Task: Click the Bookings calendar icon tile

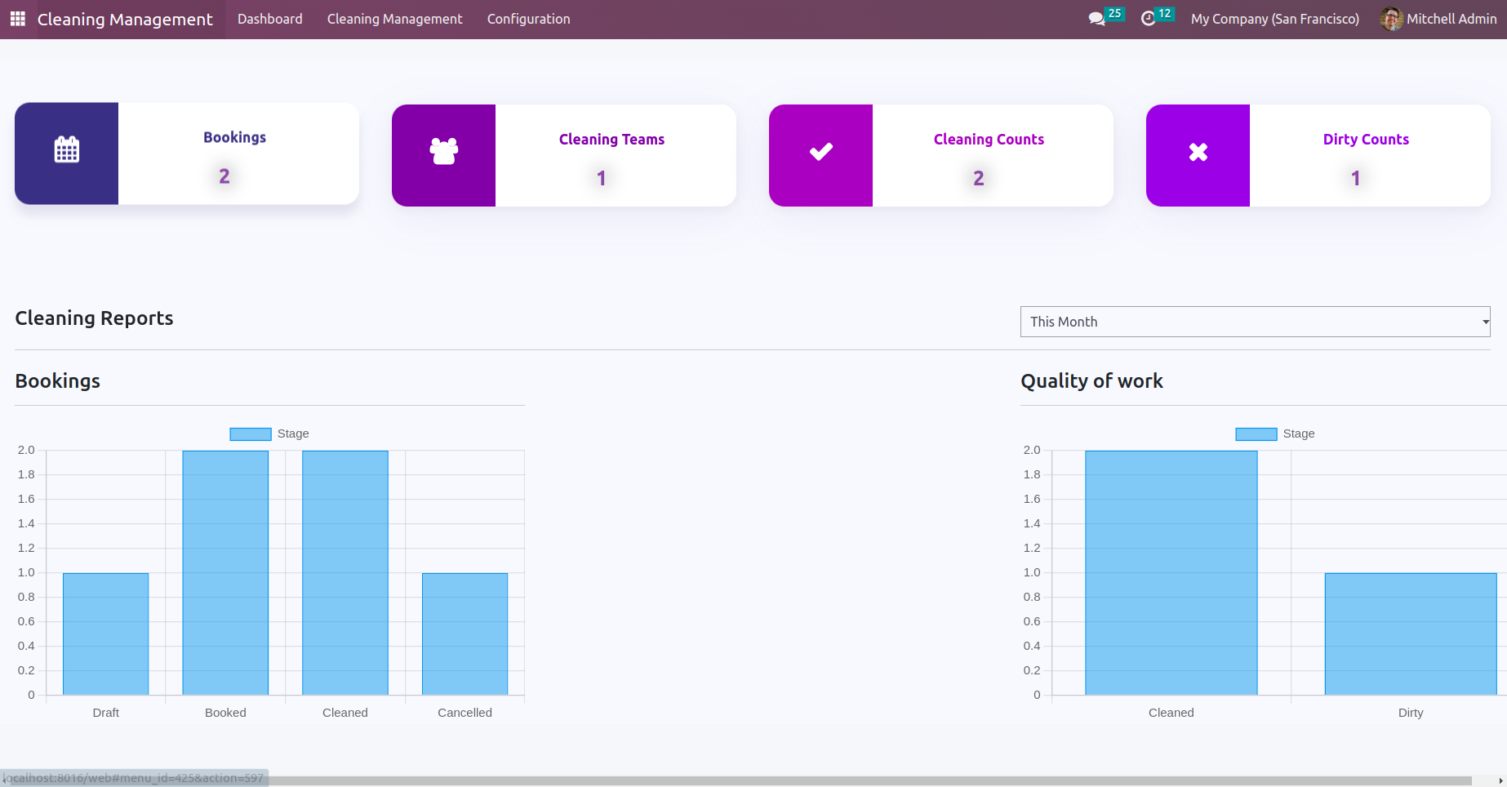Action: (67, 153)
